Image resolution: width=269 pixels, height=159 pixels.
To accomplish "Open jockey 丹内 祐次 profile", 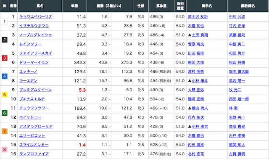I will (x=196, y=117).
